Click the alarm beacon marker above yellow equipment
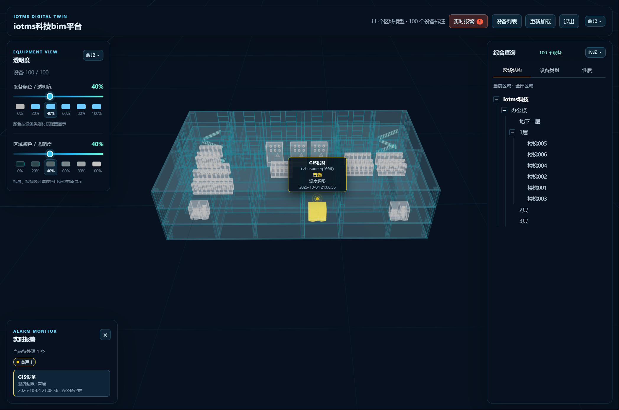The image size is (619, 410). pyautogui.click(x=317, y=199)
